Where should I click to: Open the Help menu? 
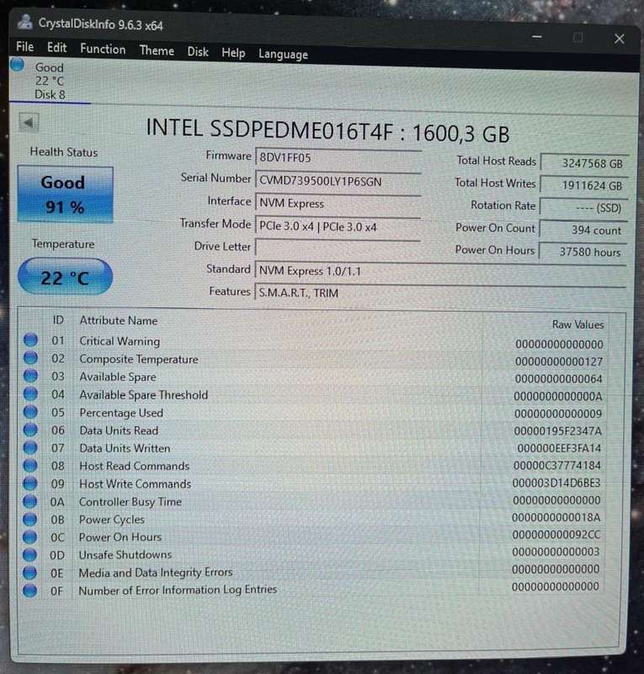click(233, 53)
